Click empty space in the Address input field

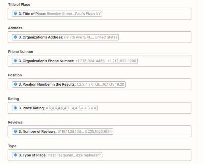[x=155, y=37]
